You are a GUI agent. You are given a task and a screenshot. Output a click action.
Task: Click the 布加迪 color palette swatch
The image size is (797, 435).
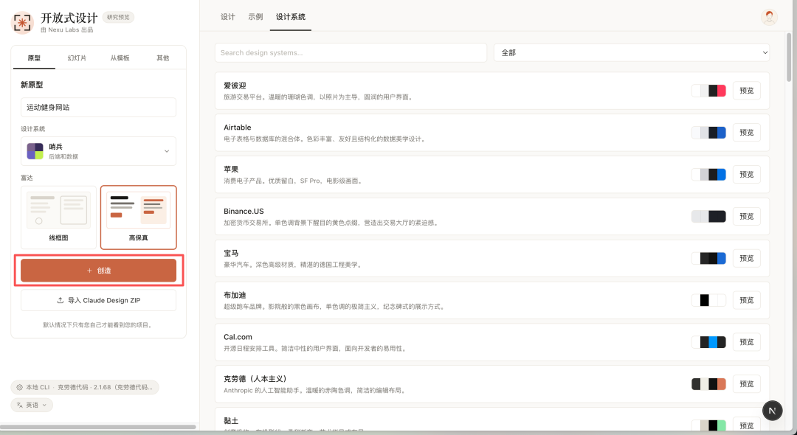[x=708, y=301]
